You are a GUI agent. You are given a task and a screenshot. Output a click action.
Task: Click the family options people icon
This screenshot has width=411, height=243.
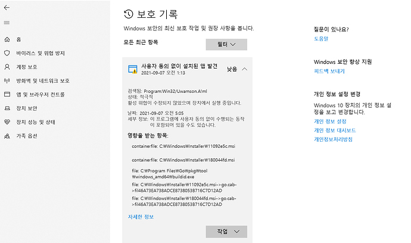tap(7, 136)
